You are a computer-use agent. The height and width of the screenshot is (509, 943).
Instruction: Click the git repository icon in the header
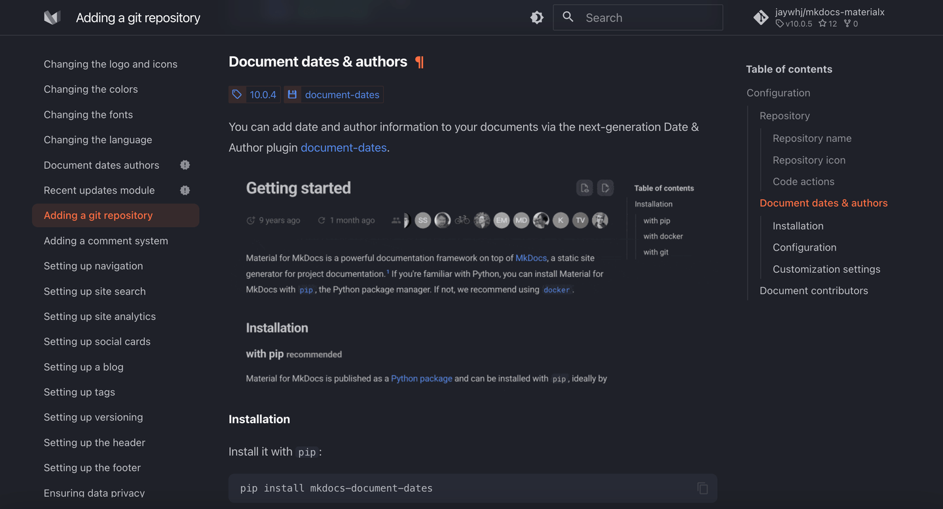tap(761, 18)
